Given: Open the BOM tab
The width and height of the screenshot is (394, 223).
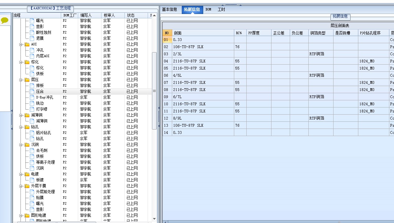Looking at the screenshot, I should click(208, 10).
